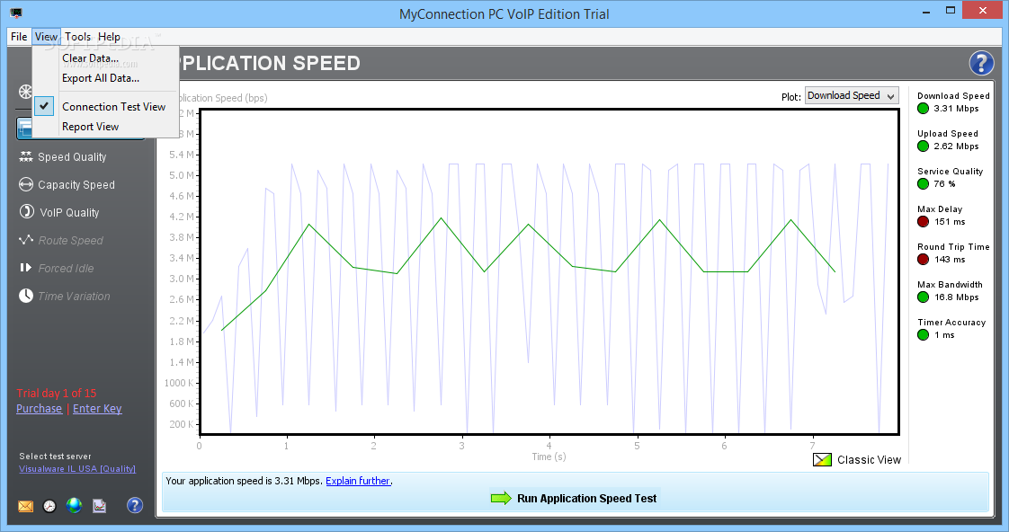This screenshot has height=532, width=1009.
Task: Select Forced Idle in sidebar
Action: (x=67, y=269)
